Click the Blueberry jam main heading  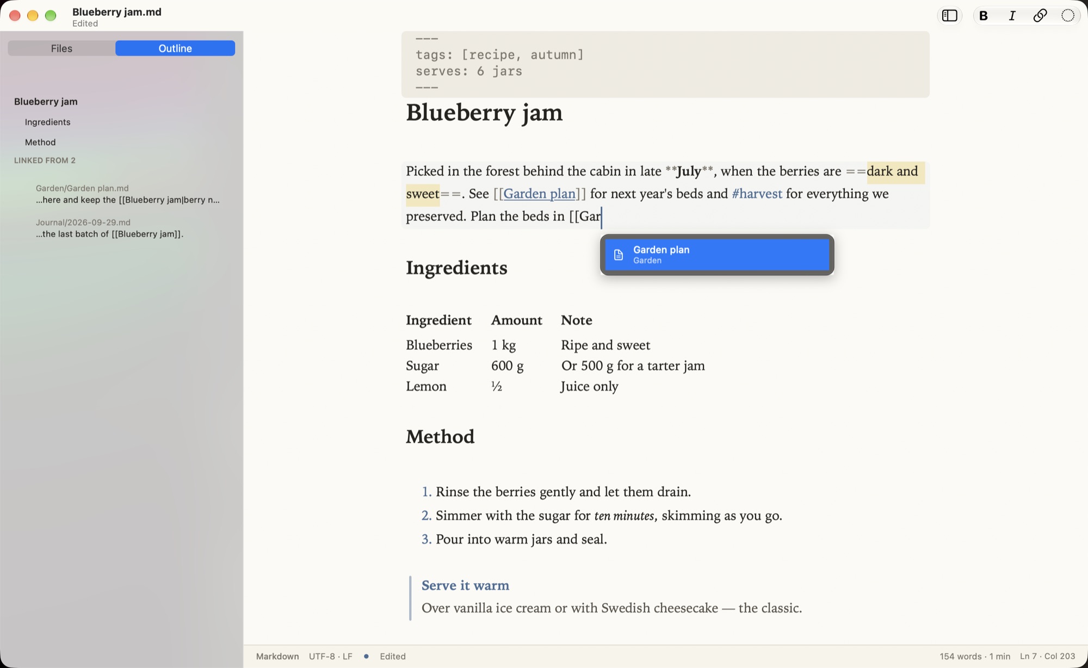pos(484,113)
